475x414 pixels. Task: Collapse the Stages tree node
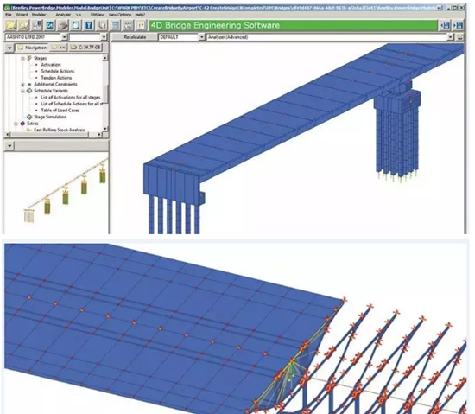pyautogui.click(x=22, y=58)
